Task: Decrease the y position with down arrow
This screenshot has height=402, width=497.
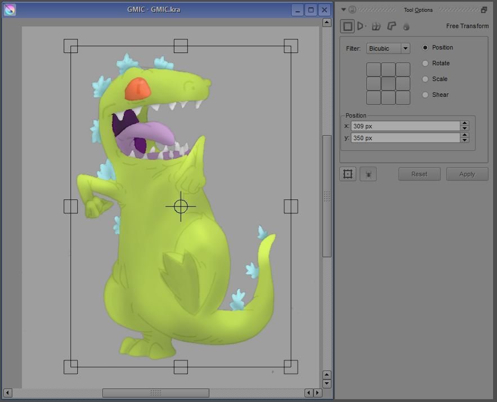Action: (x=465, y=140)
